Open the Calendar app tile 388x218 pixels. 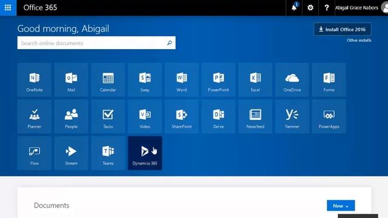coord(108,80)
